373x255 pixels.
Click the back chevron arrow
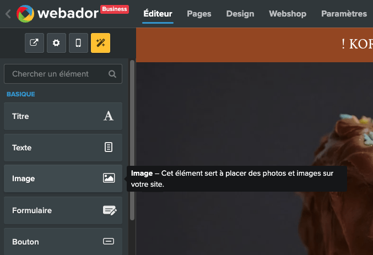click(x=8, y=14)
